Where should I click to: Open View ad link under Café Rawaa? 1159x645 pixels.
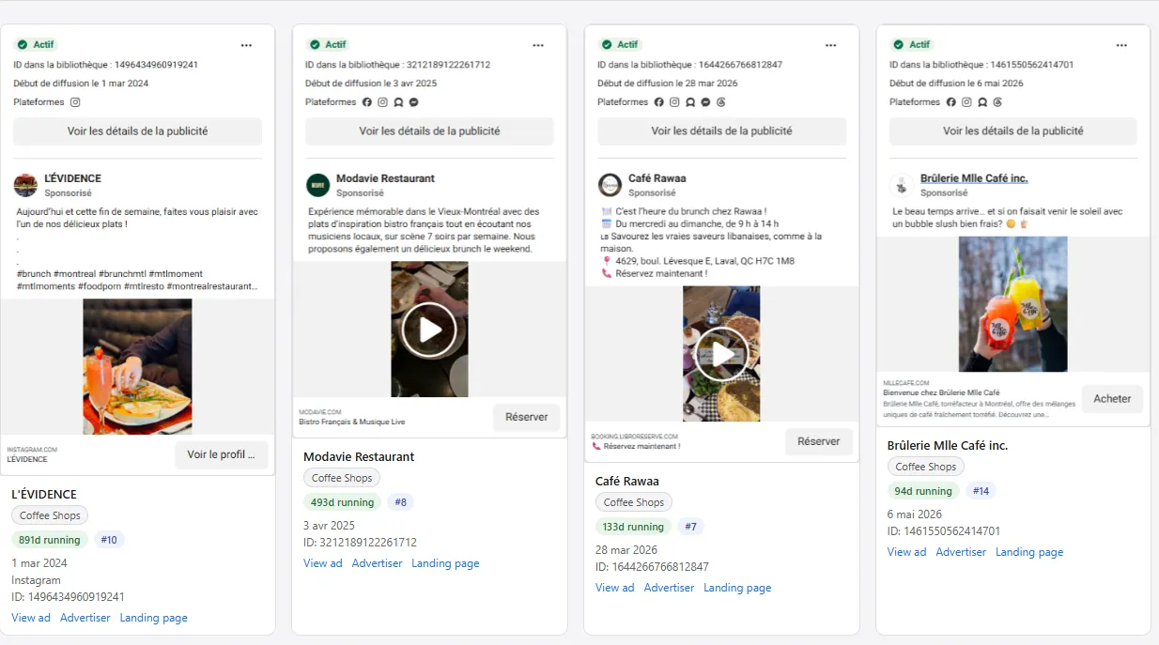[615, 588]
